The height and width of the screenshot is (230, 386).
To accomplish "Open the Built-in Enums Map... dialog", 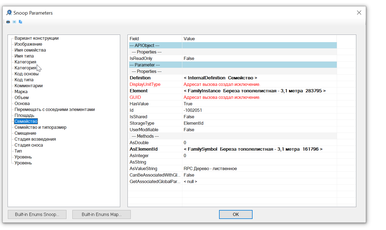I will (x=102, y=214).
